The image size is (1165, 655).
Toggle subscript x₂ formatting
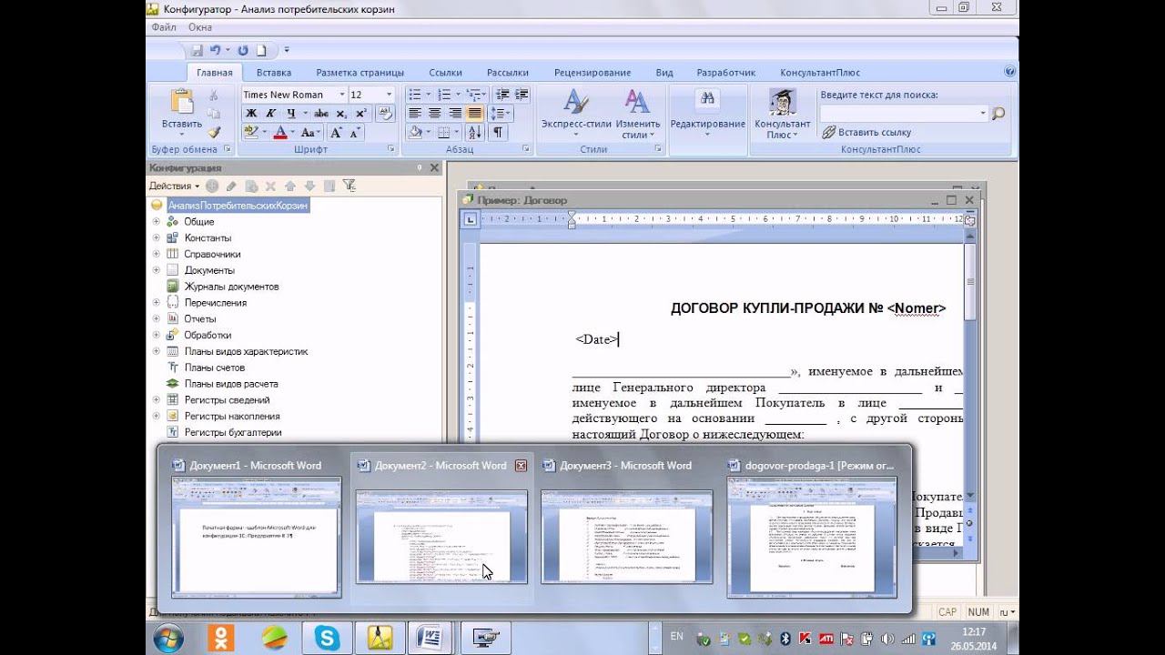pos(341,114)
